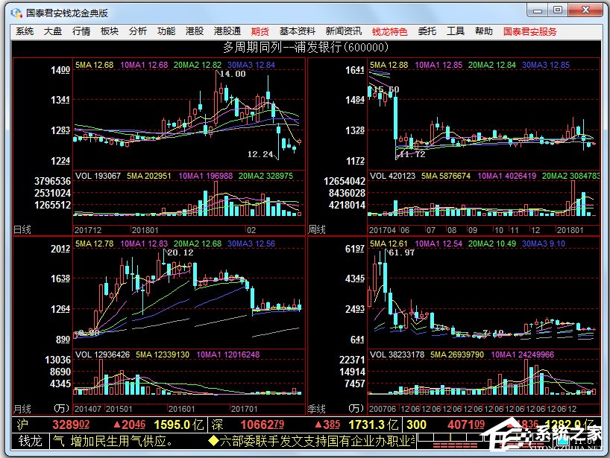Click the quarterly chart 30MA3 9.10 indicator
The image size is (610, 458).
click(x=544, y=244)
